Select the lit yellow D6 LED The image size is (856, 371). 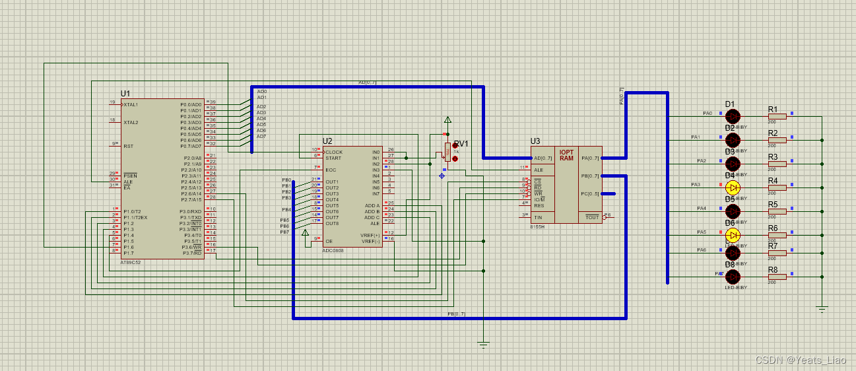pyautogui.click(x=733, y=235)
